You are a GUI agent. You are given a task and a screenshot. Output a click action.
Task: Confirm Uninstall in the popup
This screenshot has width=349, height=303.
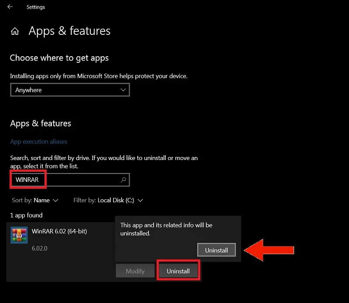point(216,250)
